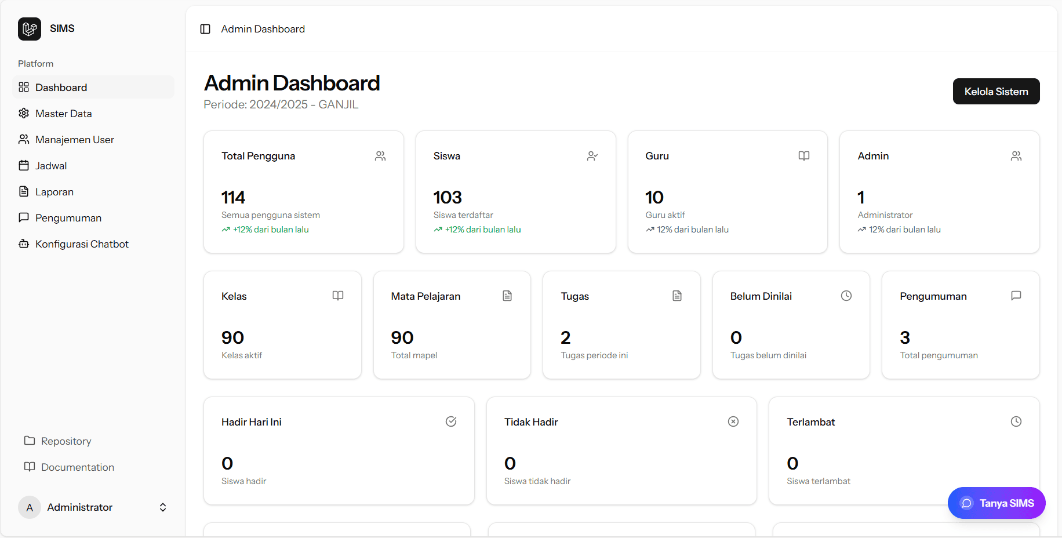Screen dimensions: 1062x538
Task: Expand the Administrator account menu
Action: coord(93,507)
